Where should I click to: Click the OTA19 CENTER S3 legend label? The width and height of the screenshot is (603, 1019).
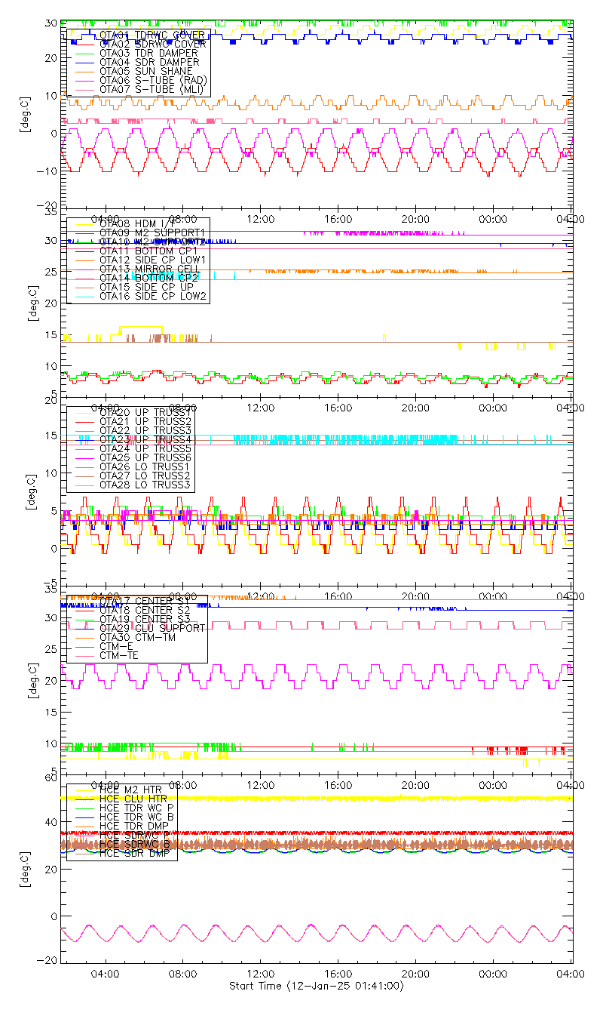145,619
